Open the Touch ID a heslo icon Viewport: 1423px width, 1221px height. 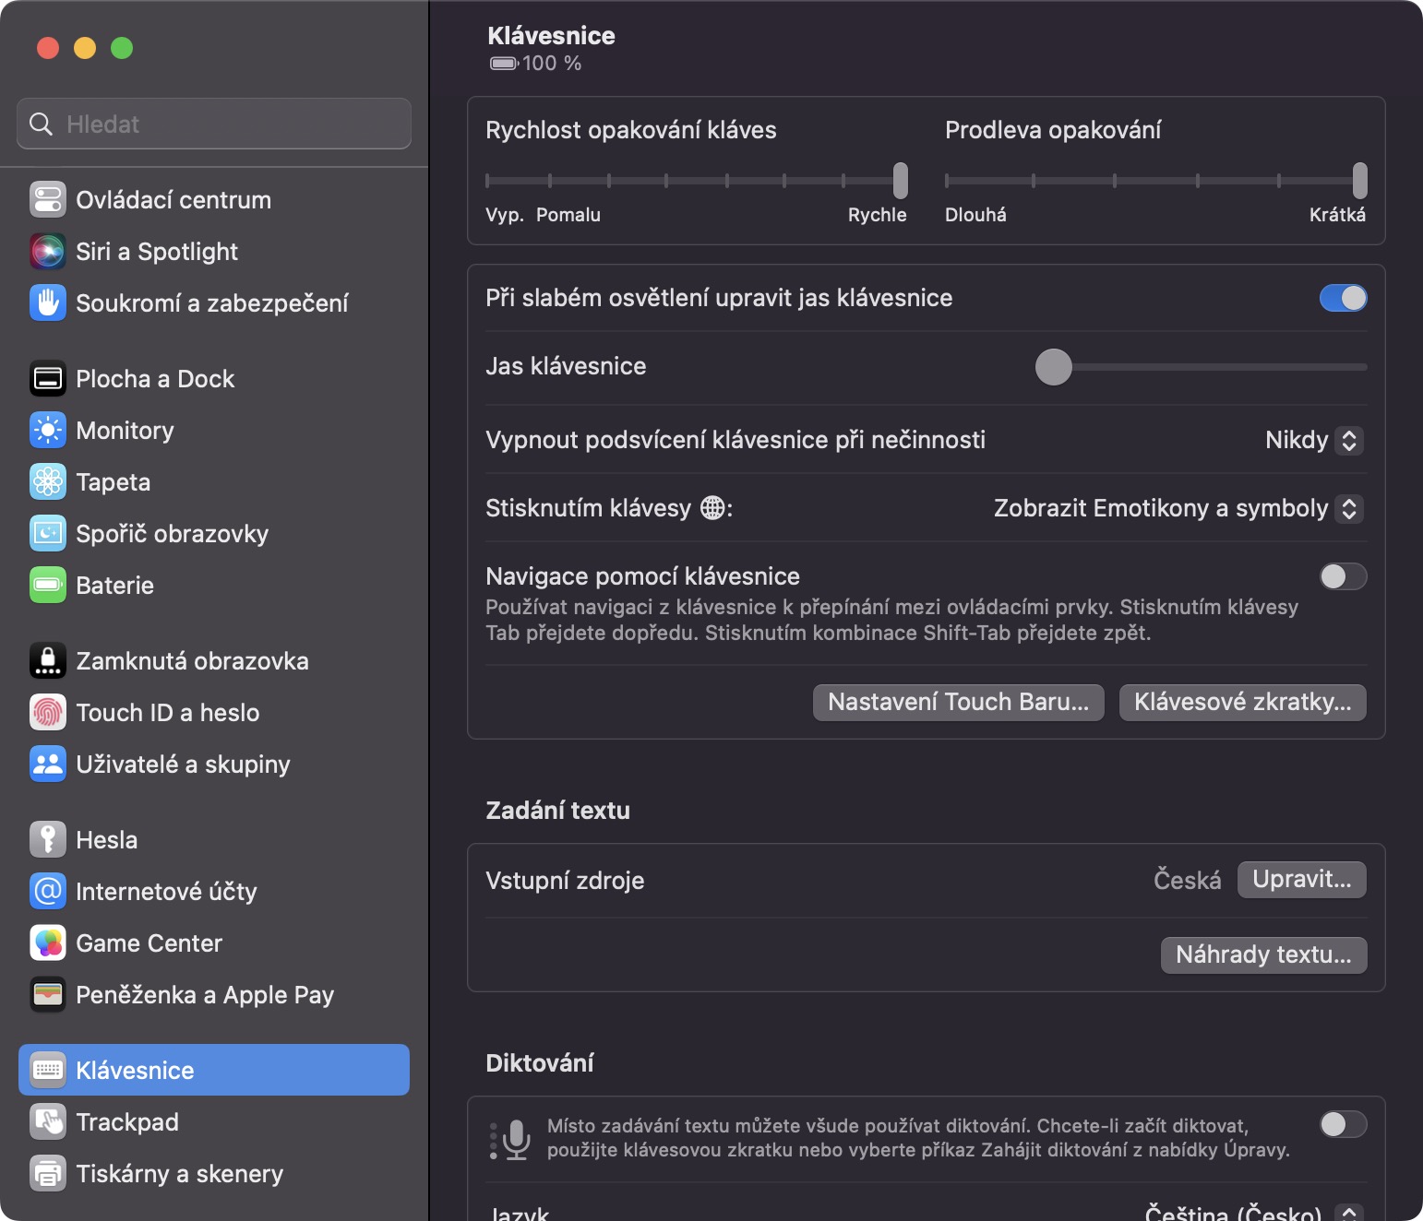pos(48,712)
